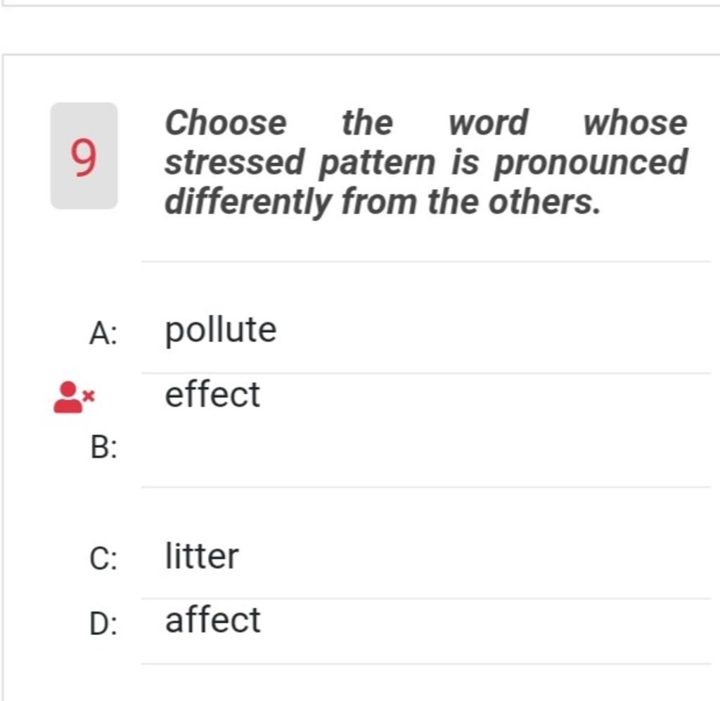720x701 pixels.
Task: Click the D: option label
Action: [x=104, y=624]
